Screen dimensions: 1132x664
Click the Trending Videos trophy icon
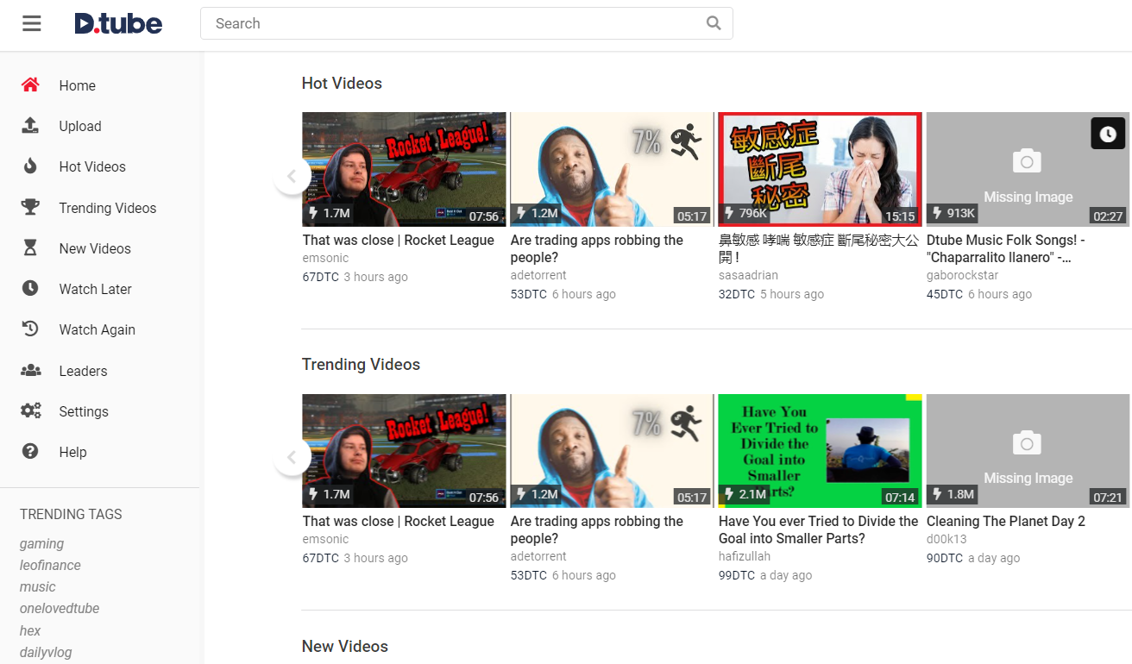pos(30,207)
